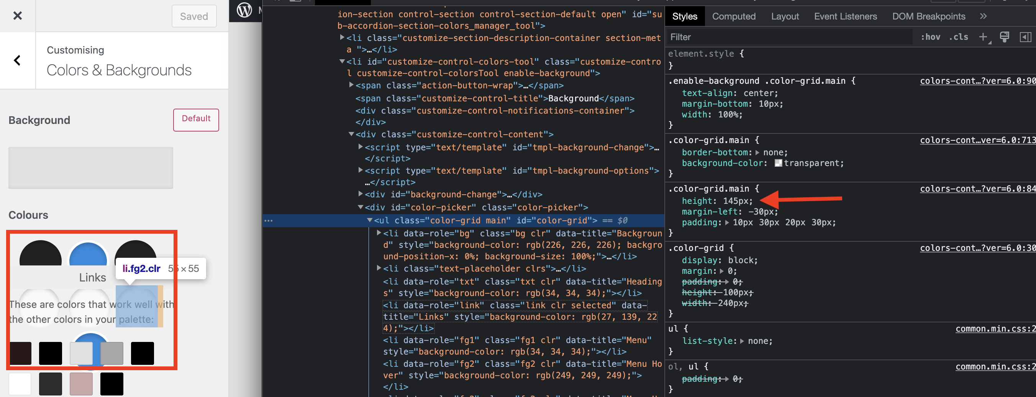Pick the white palette swatch
Viewport: 1036px width, 397px height.
pos(20,384)
